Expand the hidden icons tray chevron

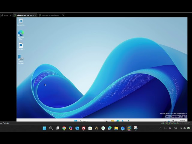[x=160, y=128]
